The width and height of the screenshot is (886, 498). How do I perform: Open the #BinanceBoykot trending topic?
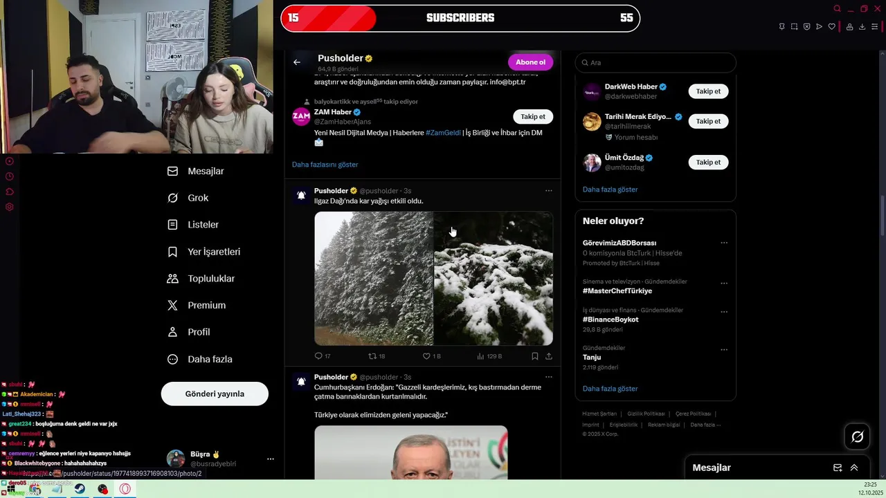click(611, 320)
